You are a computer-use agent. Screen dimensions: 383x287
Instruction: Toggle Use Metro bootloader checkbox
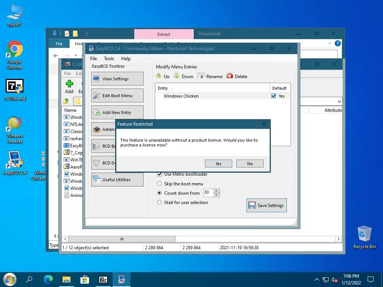click(159, 174)
